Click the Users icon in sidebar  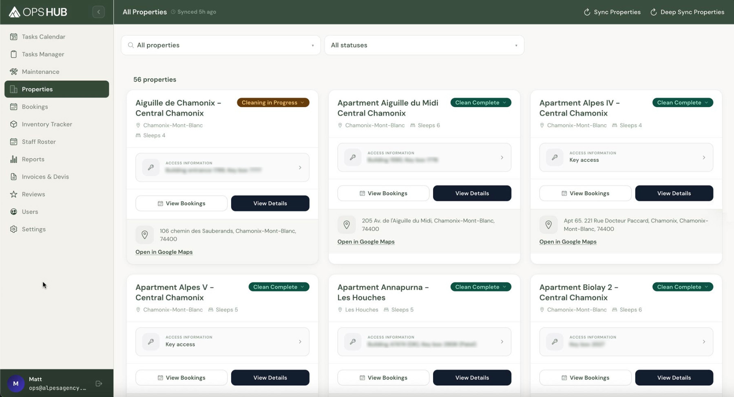tap(14, 212)
